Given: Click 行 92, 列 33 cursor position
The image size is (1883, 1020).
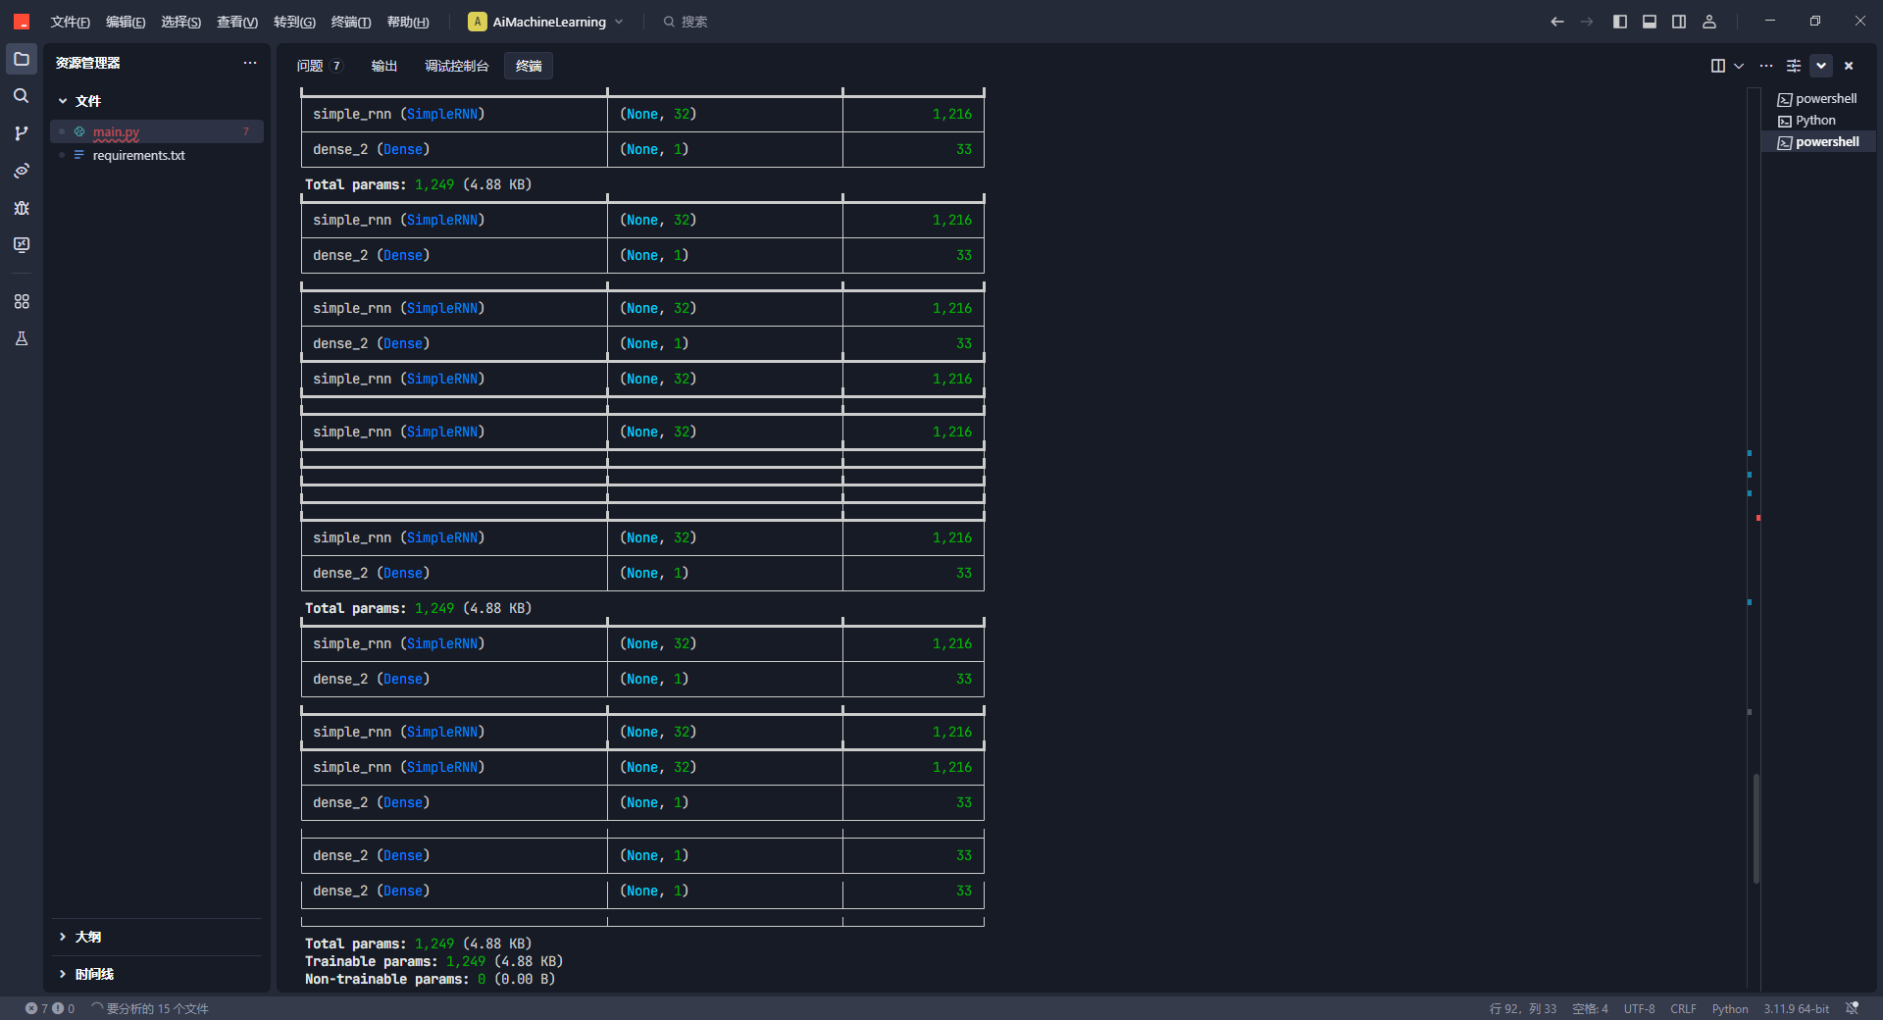Looking at the screenshot, I should pyautogui.click(x=1522, y=1008).
